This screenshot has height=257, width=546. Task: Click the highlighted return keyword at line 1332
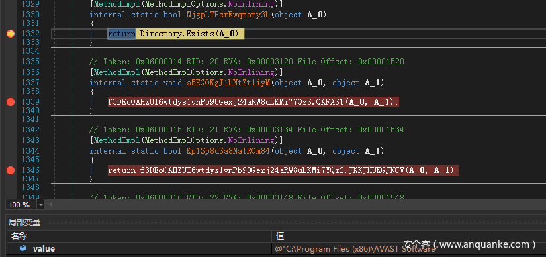122,34
